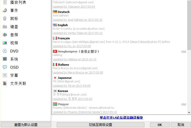Screen dimensions: 191x128
Task: Click the Italian flag next to Italiano
Action: (55, 64)
